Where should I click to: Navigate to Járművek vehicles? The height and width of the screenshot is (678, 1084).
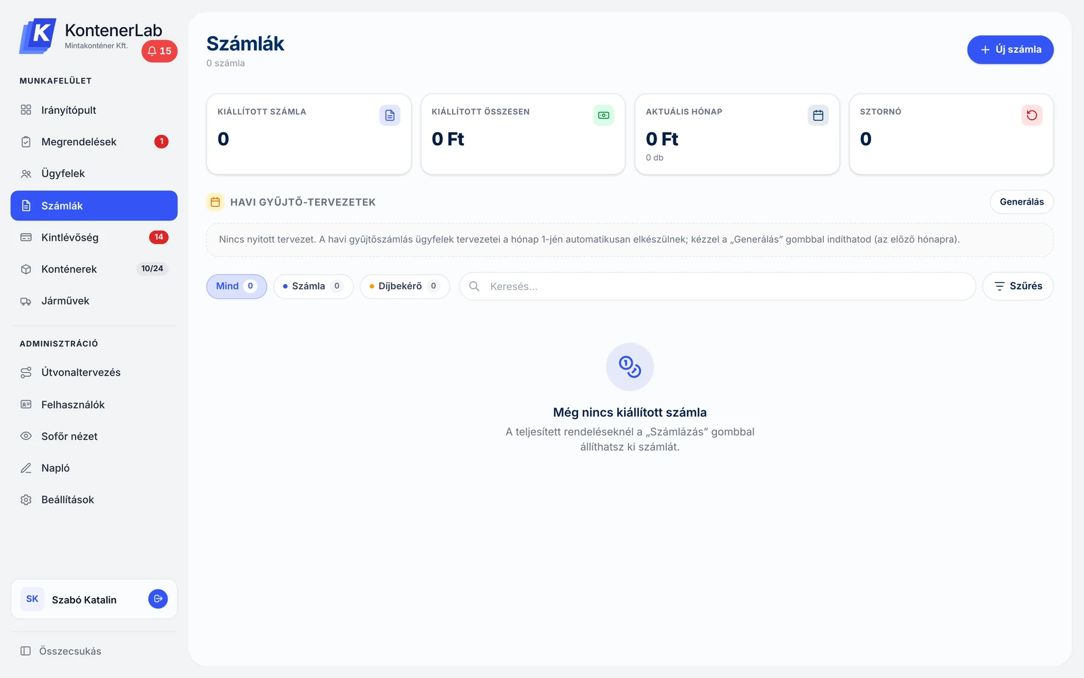click(x=94, y=301)
